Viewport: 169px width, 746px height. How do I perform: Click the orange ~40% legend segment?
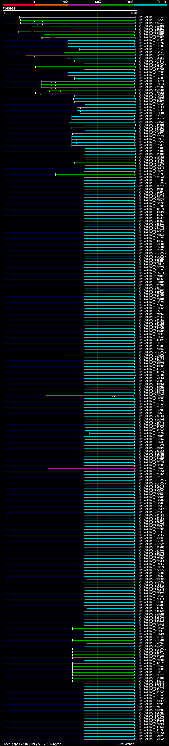pyautogui.click(x=52, y=5)
